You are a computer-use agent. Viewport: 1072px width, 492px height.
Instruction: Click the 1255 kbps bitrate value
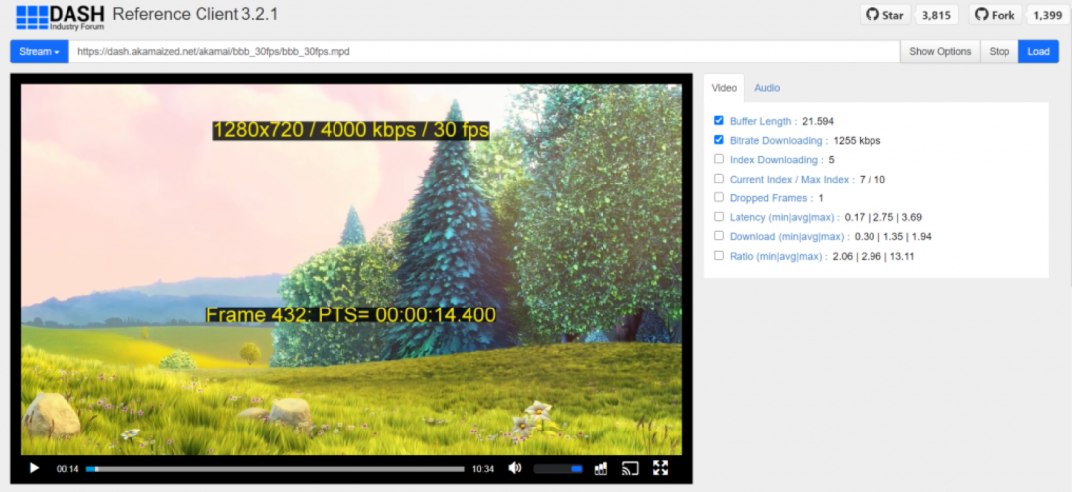(x=857, y=140)
